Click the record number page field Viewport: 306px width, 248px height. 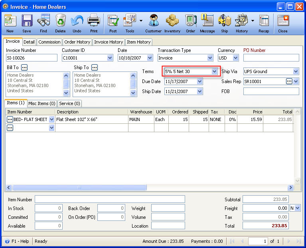(258, 241)
